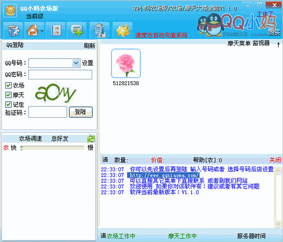This screenshot has width=283, height=242.
Task: Click the 登陆 button
Action: [x=81, y=112]
